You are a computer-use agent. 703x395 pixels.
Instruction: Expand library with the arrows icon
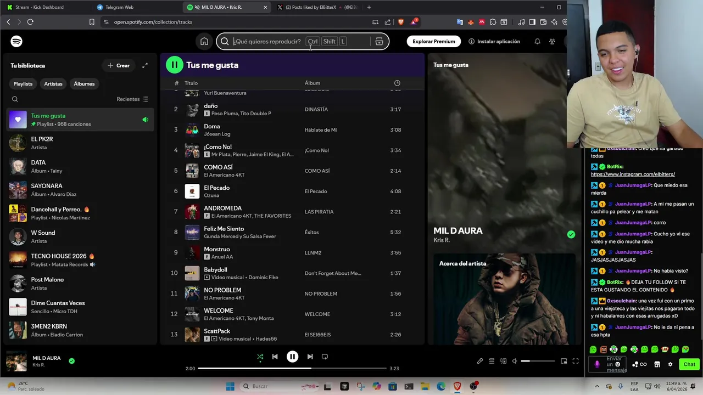(145, 65)
